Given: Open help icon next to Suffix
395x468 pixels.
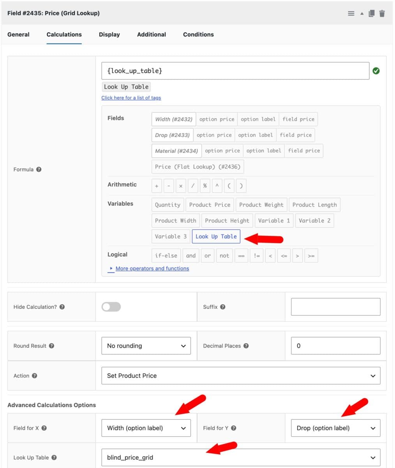Looking at the screenshot, I should click(222, 307).
